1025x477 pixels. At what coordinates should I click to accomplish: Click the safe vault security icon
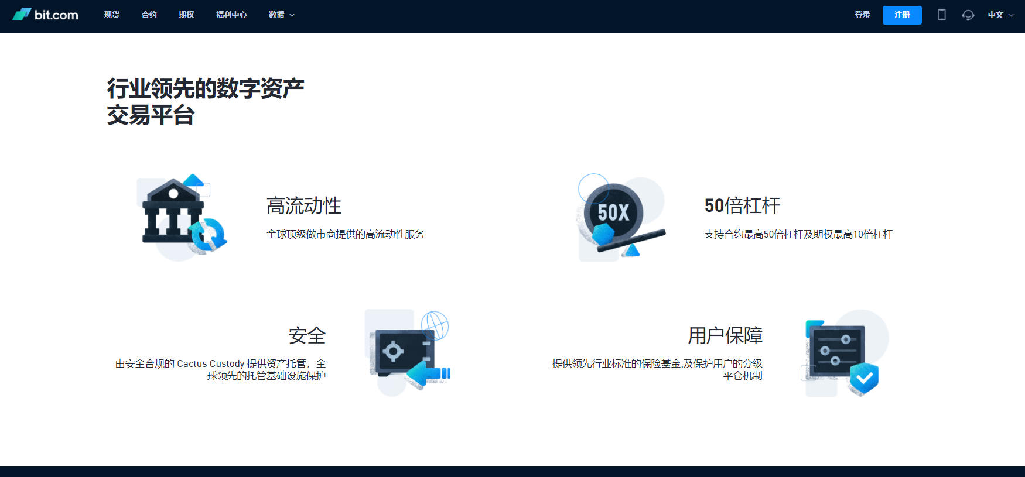pos(408,353)
